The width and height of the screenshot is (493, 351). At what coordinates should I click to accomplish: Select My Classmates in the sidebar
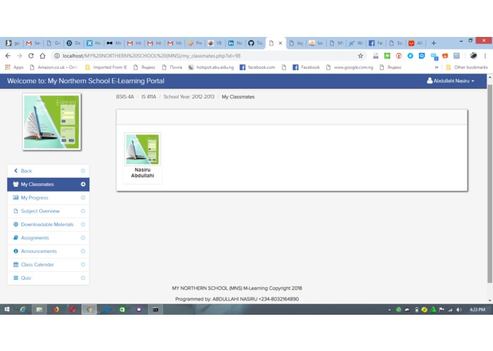pyautogui.click(x=48, y=185)
